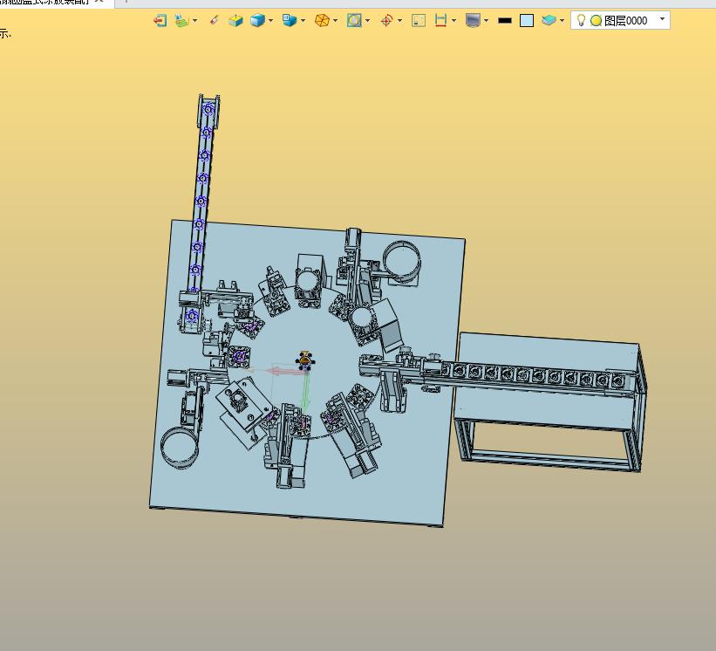
Task: Close the current document tab
Action: click(x=99, y=2)
